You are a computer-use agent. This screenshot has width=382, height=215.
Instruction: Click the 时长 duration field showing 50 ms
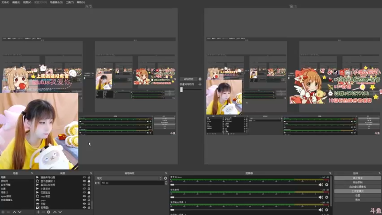(132, 183)
